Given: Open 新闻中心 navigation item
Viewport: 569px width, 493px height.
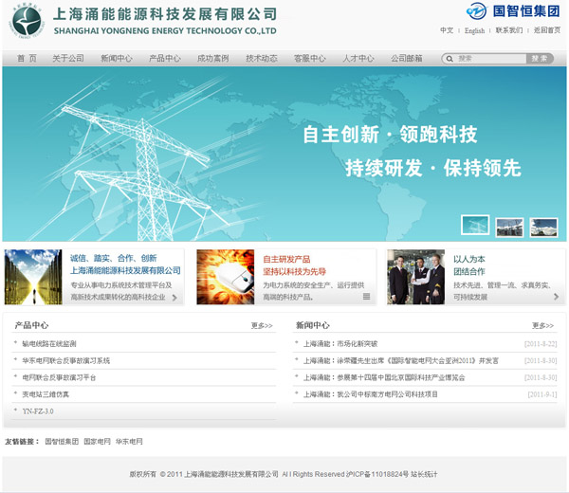Looking at the screenshot, I should point(116,59).
